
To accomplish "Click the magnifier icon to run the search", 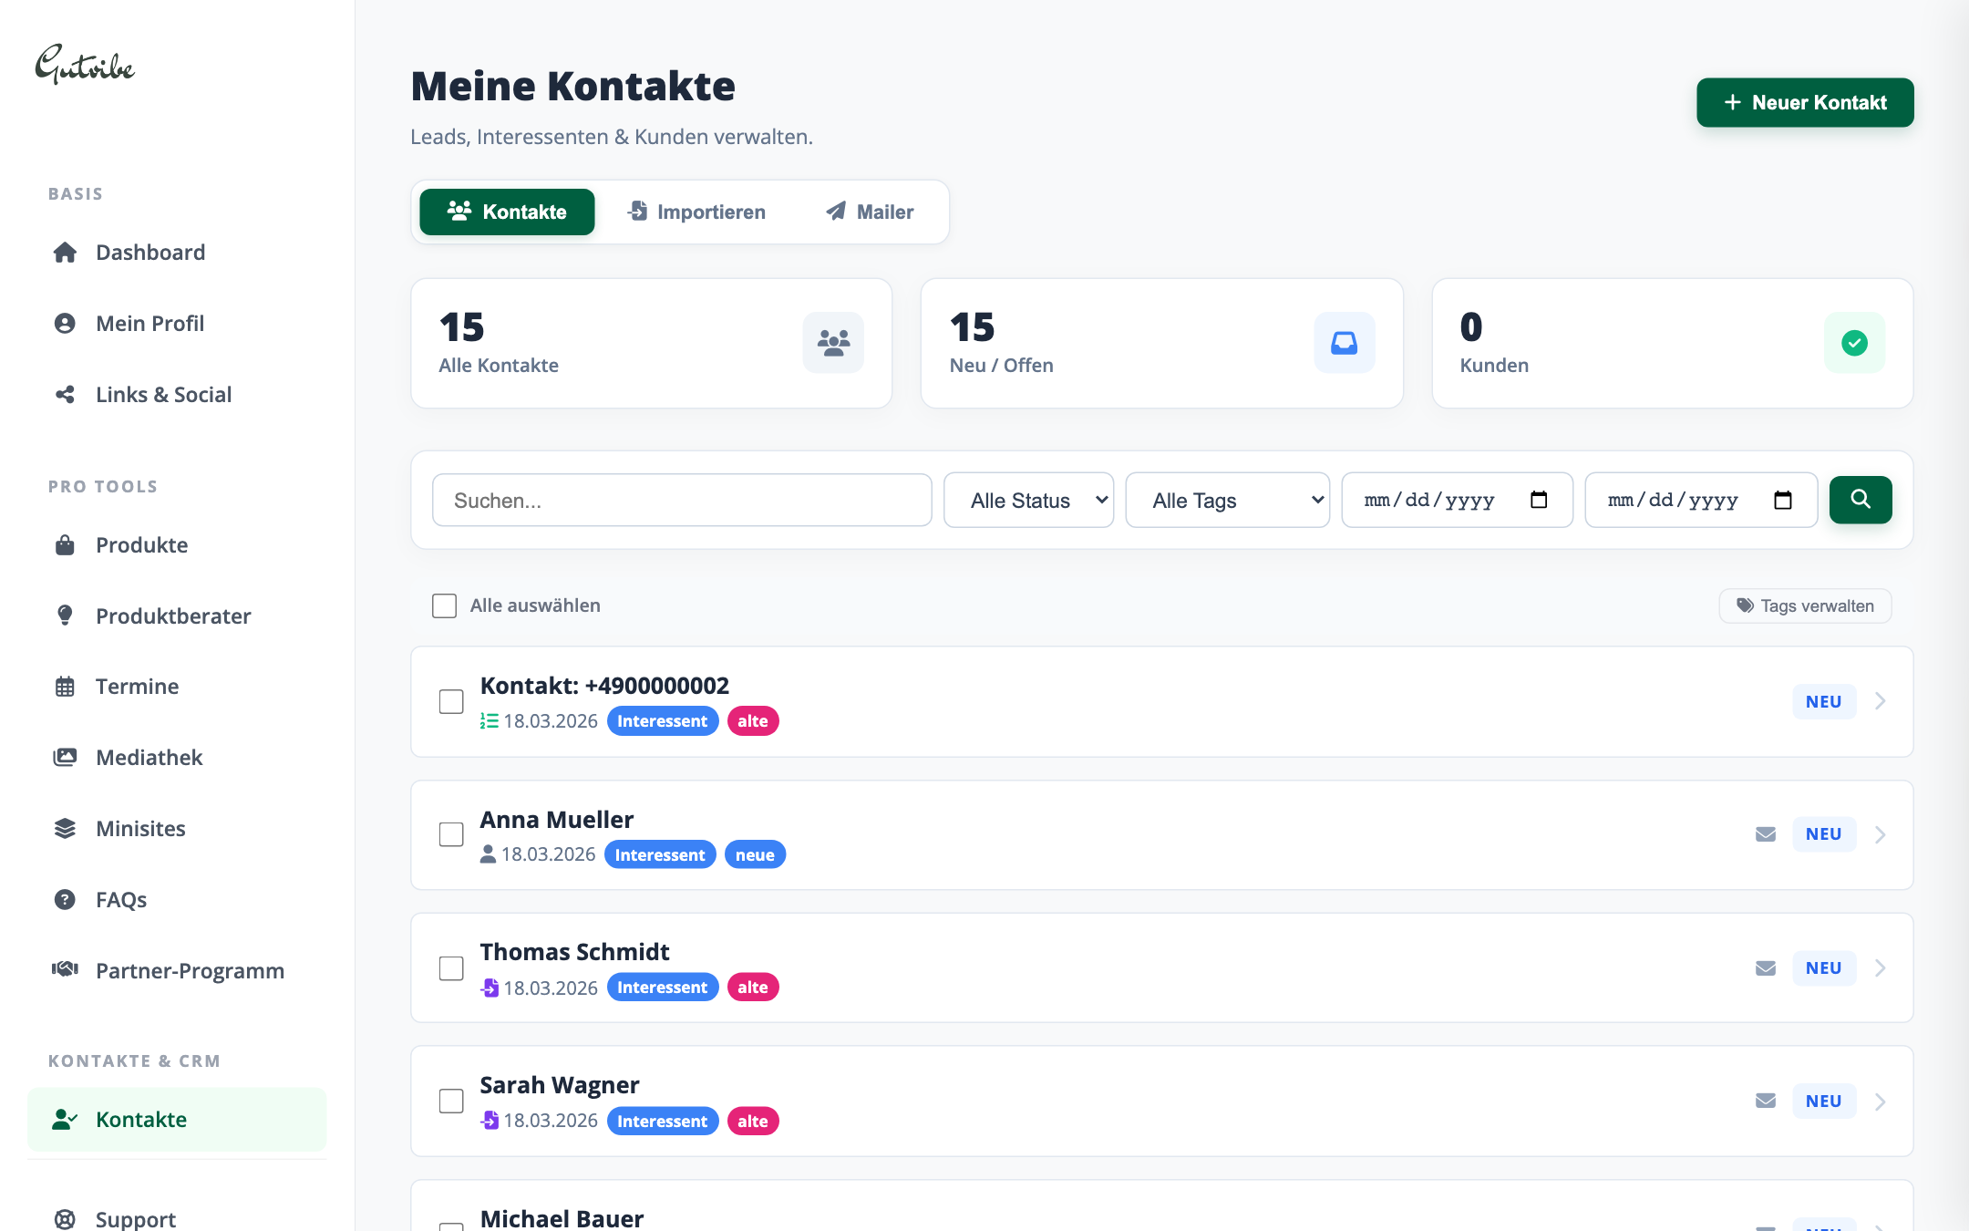I will (1861, 500).
